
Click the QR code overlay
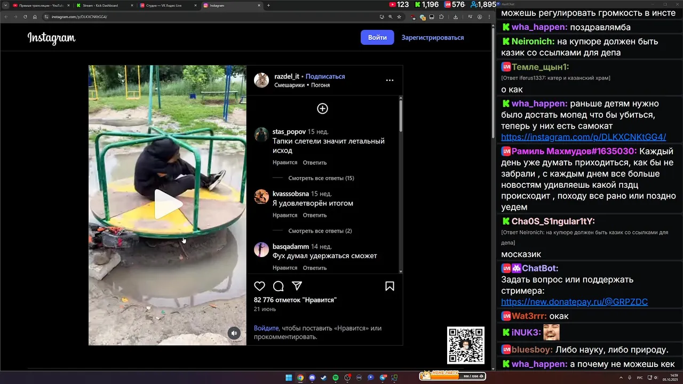[x=466, y=345]
